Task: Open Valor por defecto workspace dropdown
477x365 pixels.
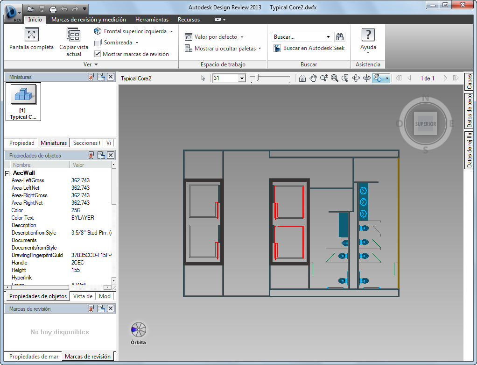Action: [214, 37]
